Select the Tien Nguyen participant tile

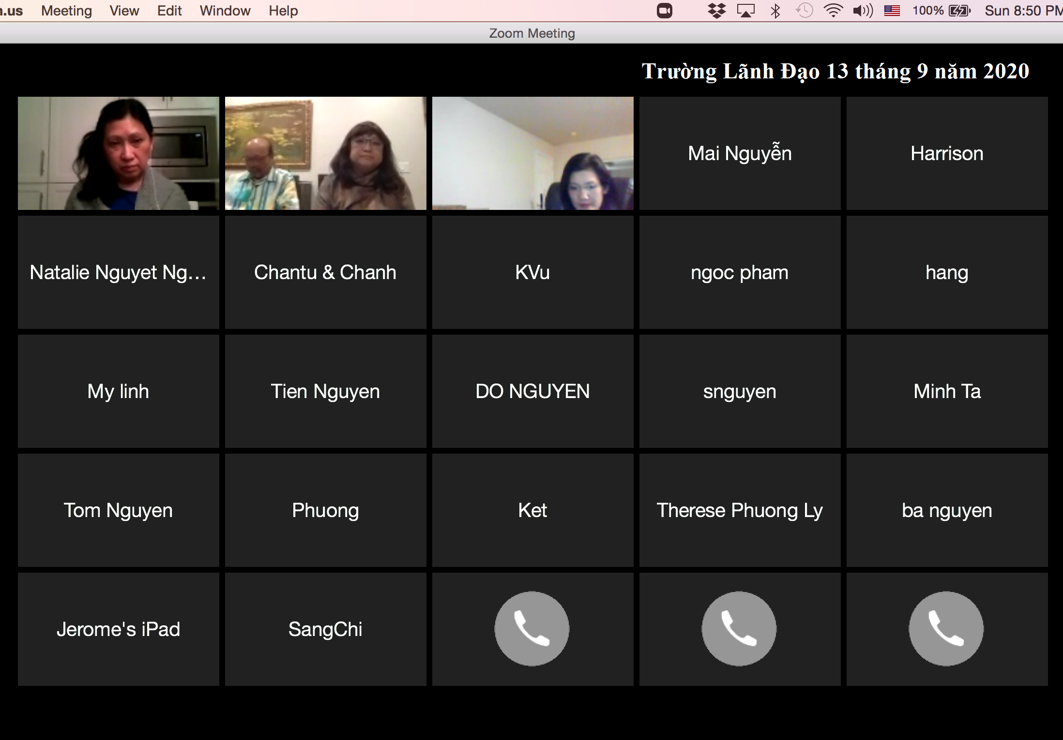tap(326, 391)
